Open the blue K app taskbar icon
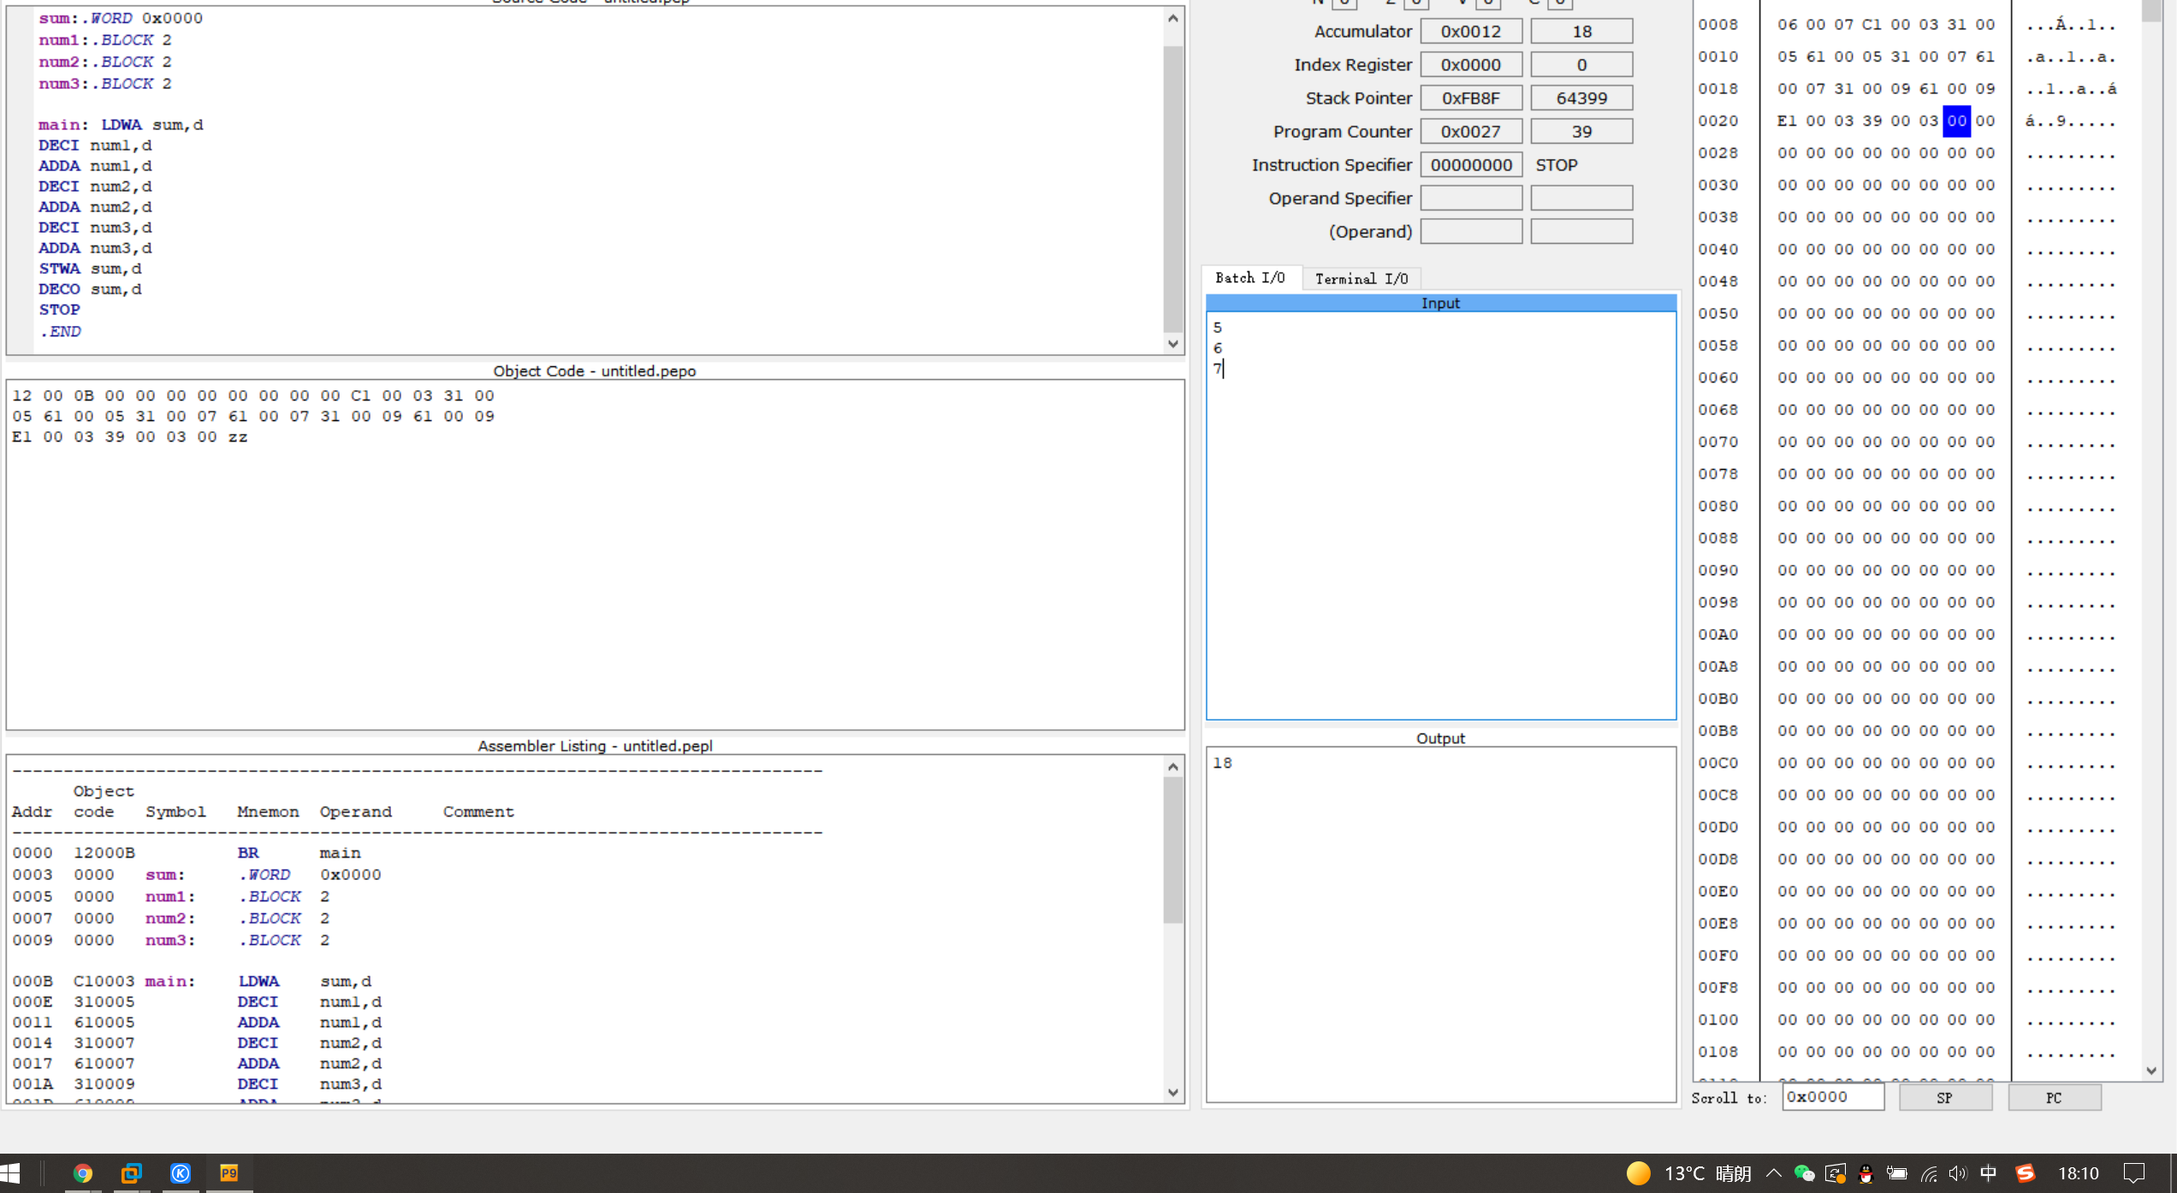This screenshot has width=2177, height=1193. pyautogui.click(x=180, y=1172)
